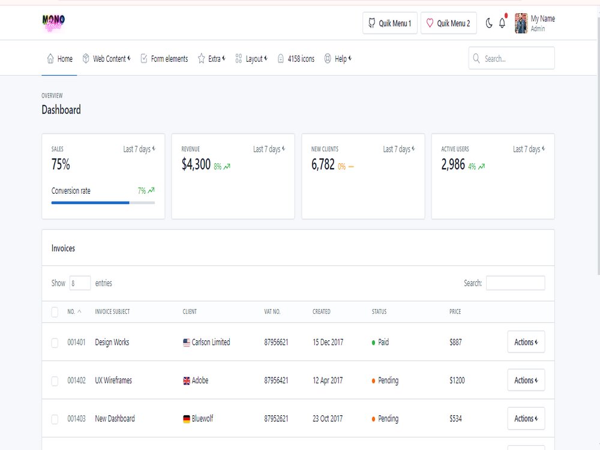600x450 pixels.
Task: Click the Revenue 8% trending-up arrow
Action: point(227,166)
